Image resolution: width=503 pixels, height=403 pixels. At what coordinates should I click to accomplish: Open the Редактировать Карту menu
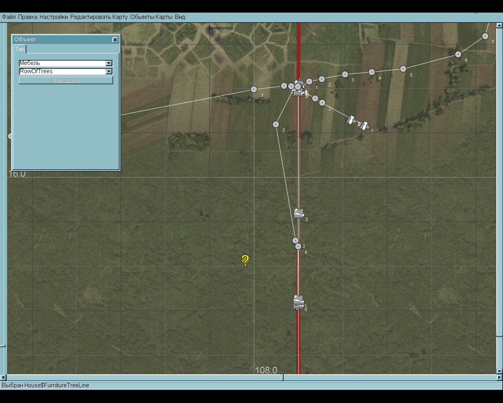[x=99, y=17]
